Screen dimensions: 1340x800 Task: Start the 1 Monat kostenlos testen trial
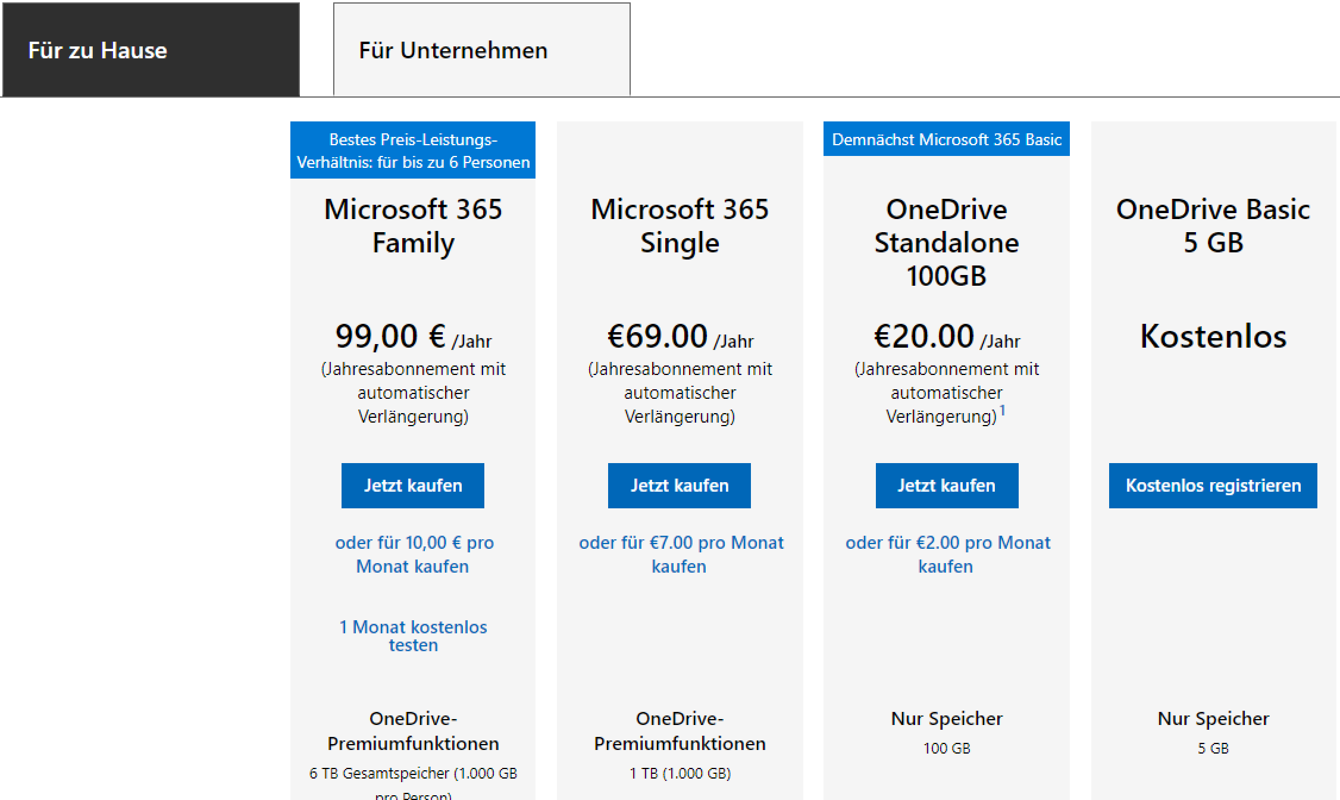point(413,636)
